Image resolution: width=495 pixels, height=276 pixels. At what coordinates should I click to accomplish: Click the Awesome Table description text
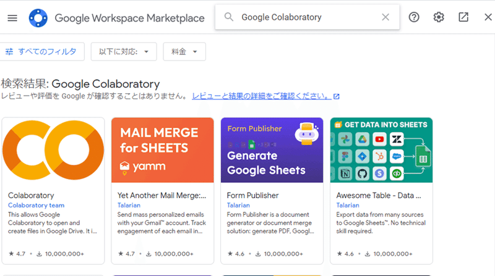coord(381,223)
